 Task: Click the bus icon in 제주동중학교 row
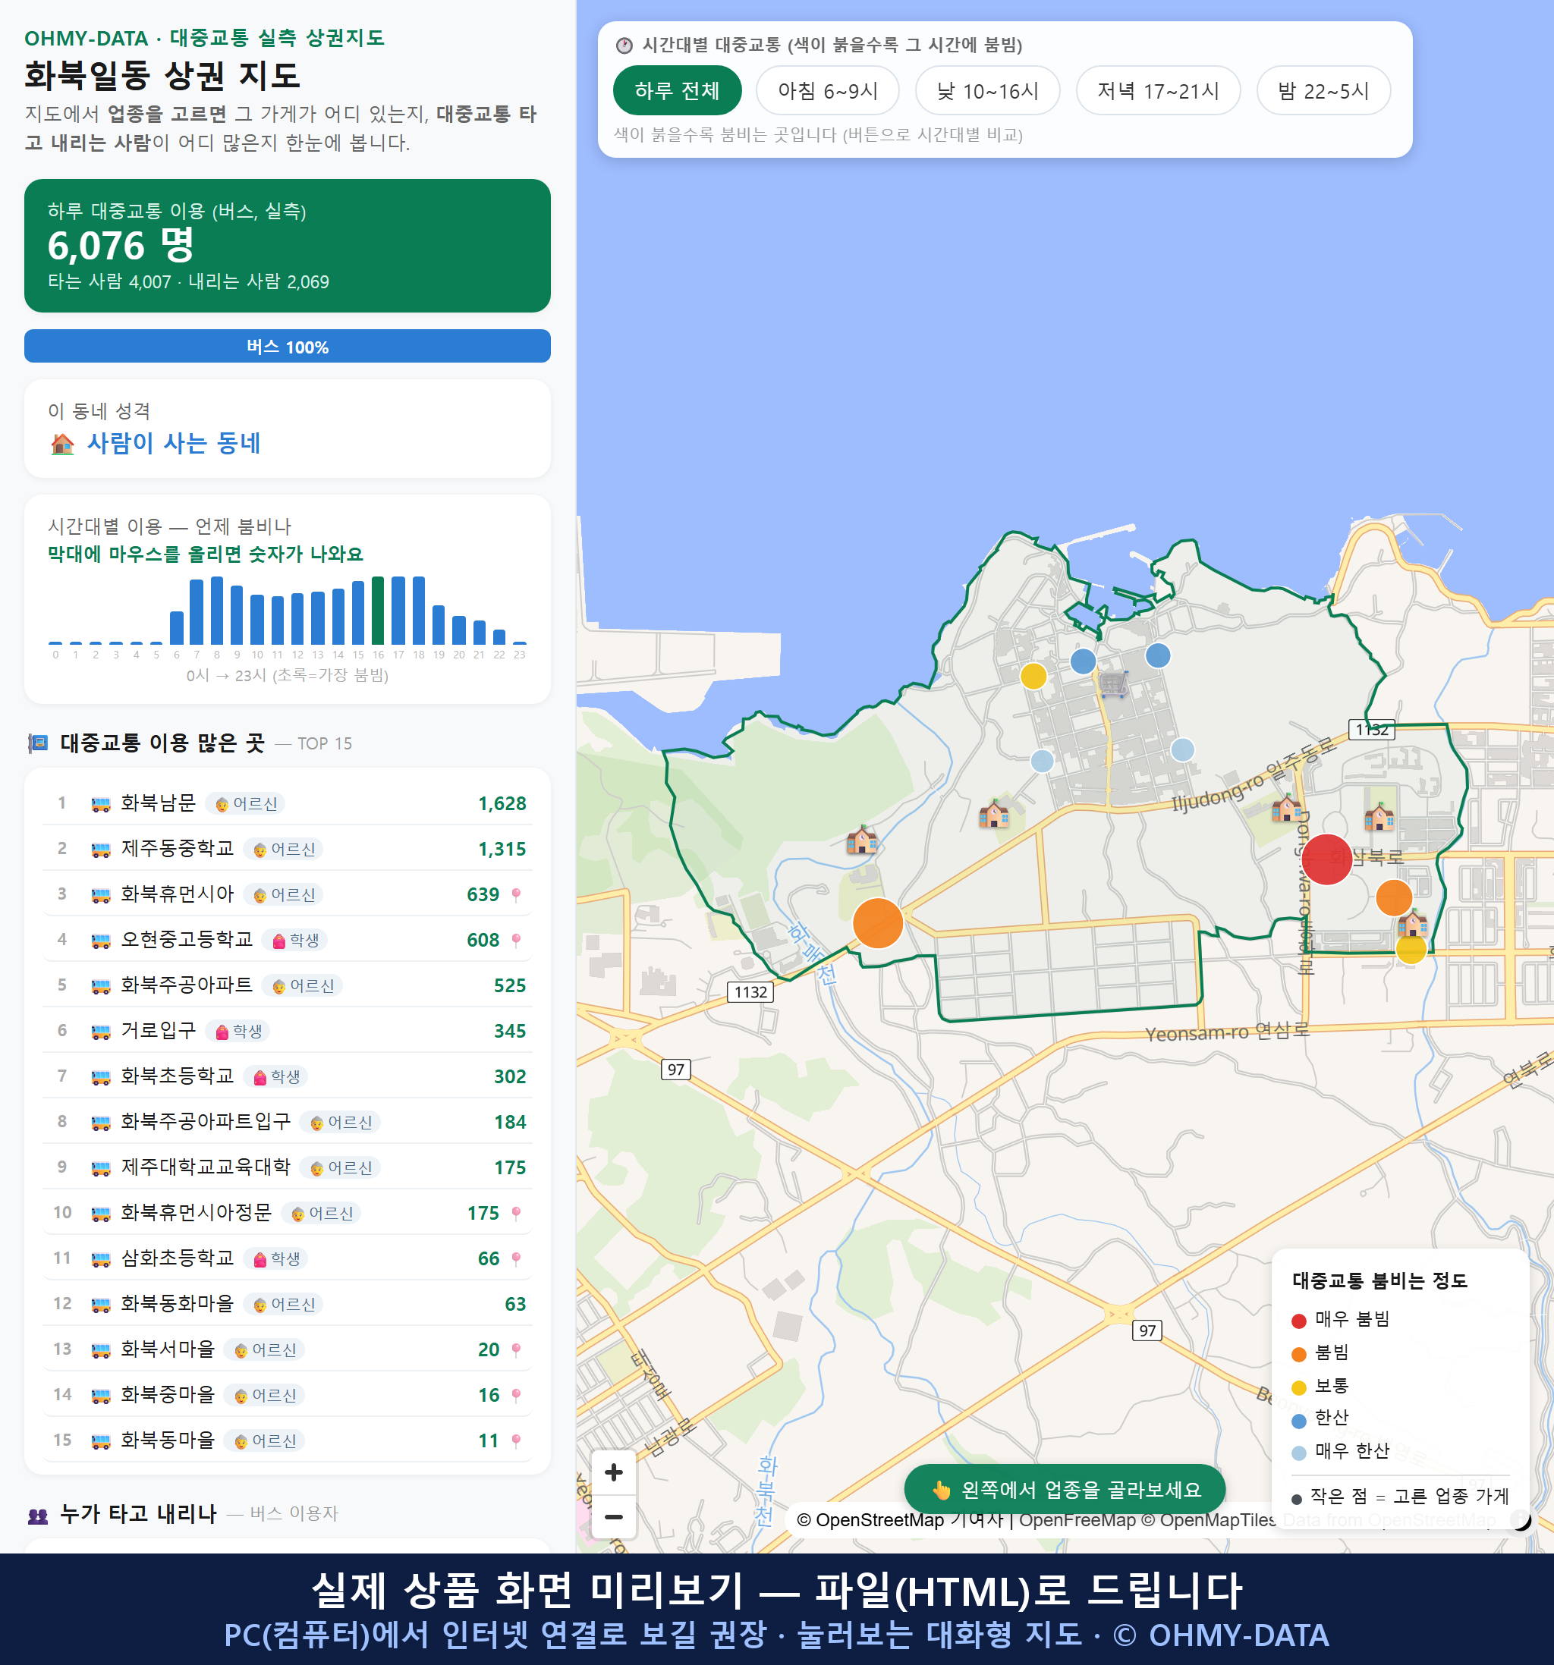coord(100,850)
